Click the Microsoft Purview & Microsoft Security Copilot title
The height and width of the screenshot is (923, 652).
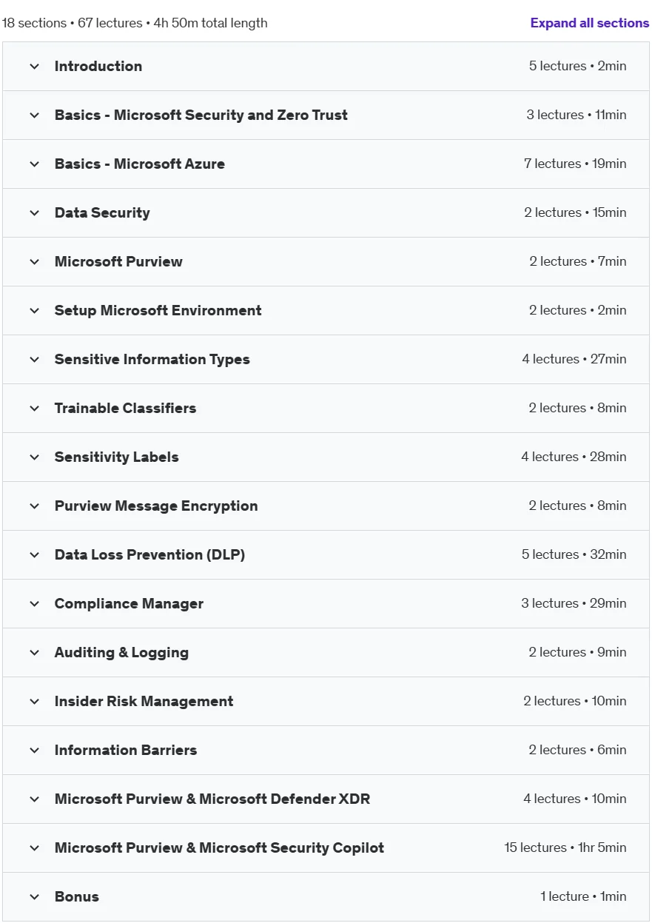click(x=219, y=848)
